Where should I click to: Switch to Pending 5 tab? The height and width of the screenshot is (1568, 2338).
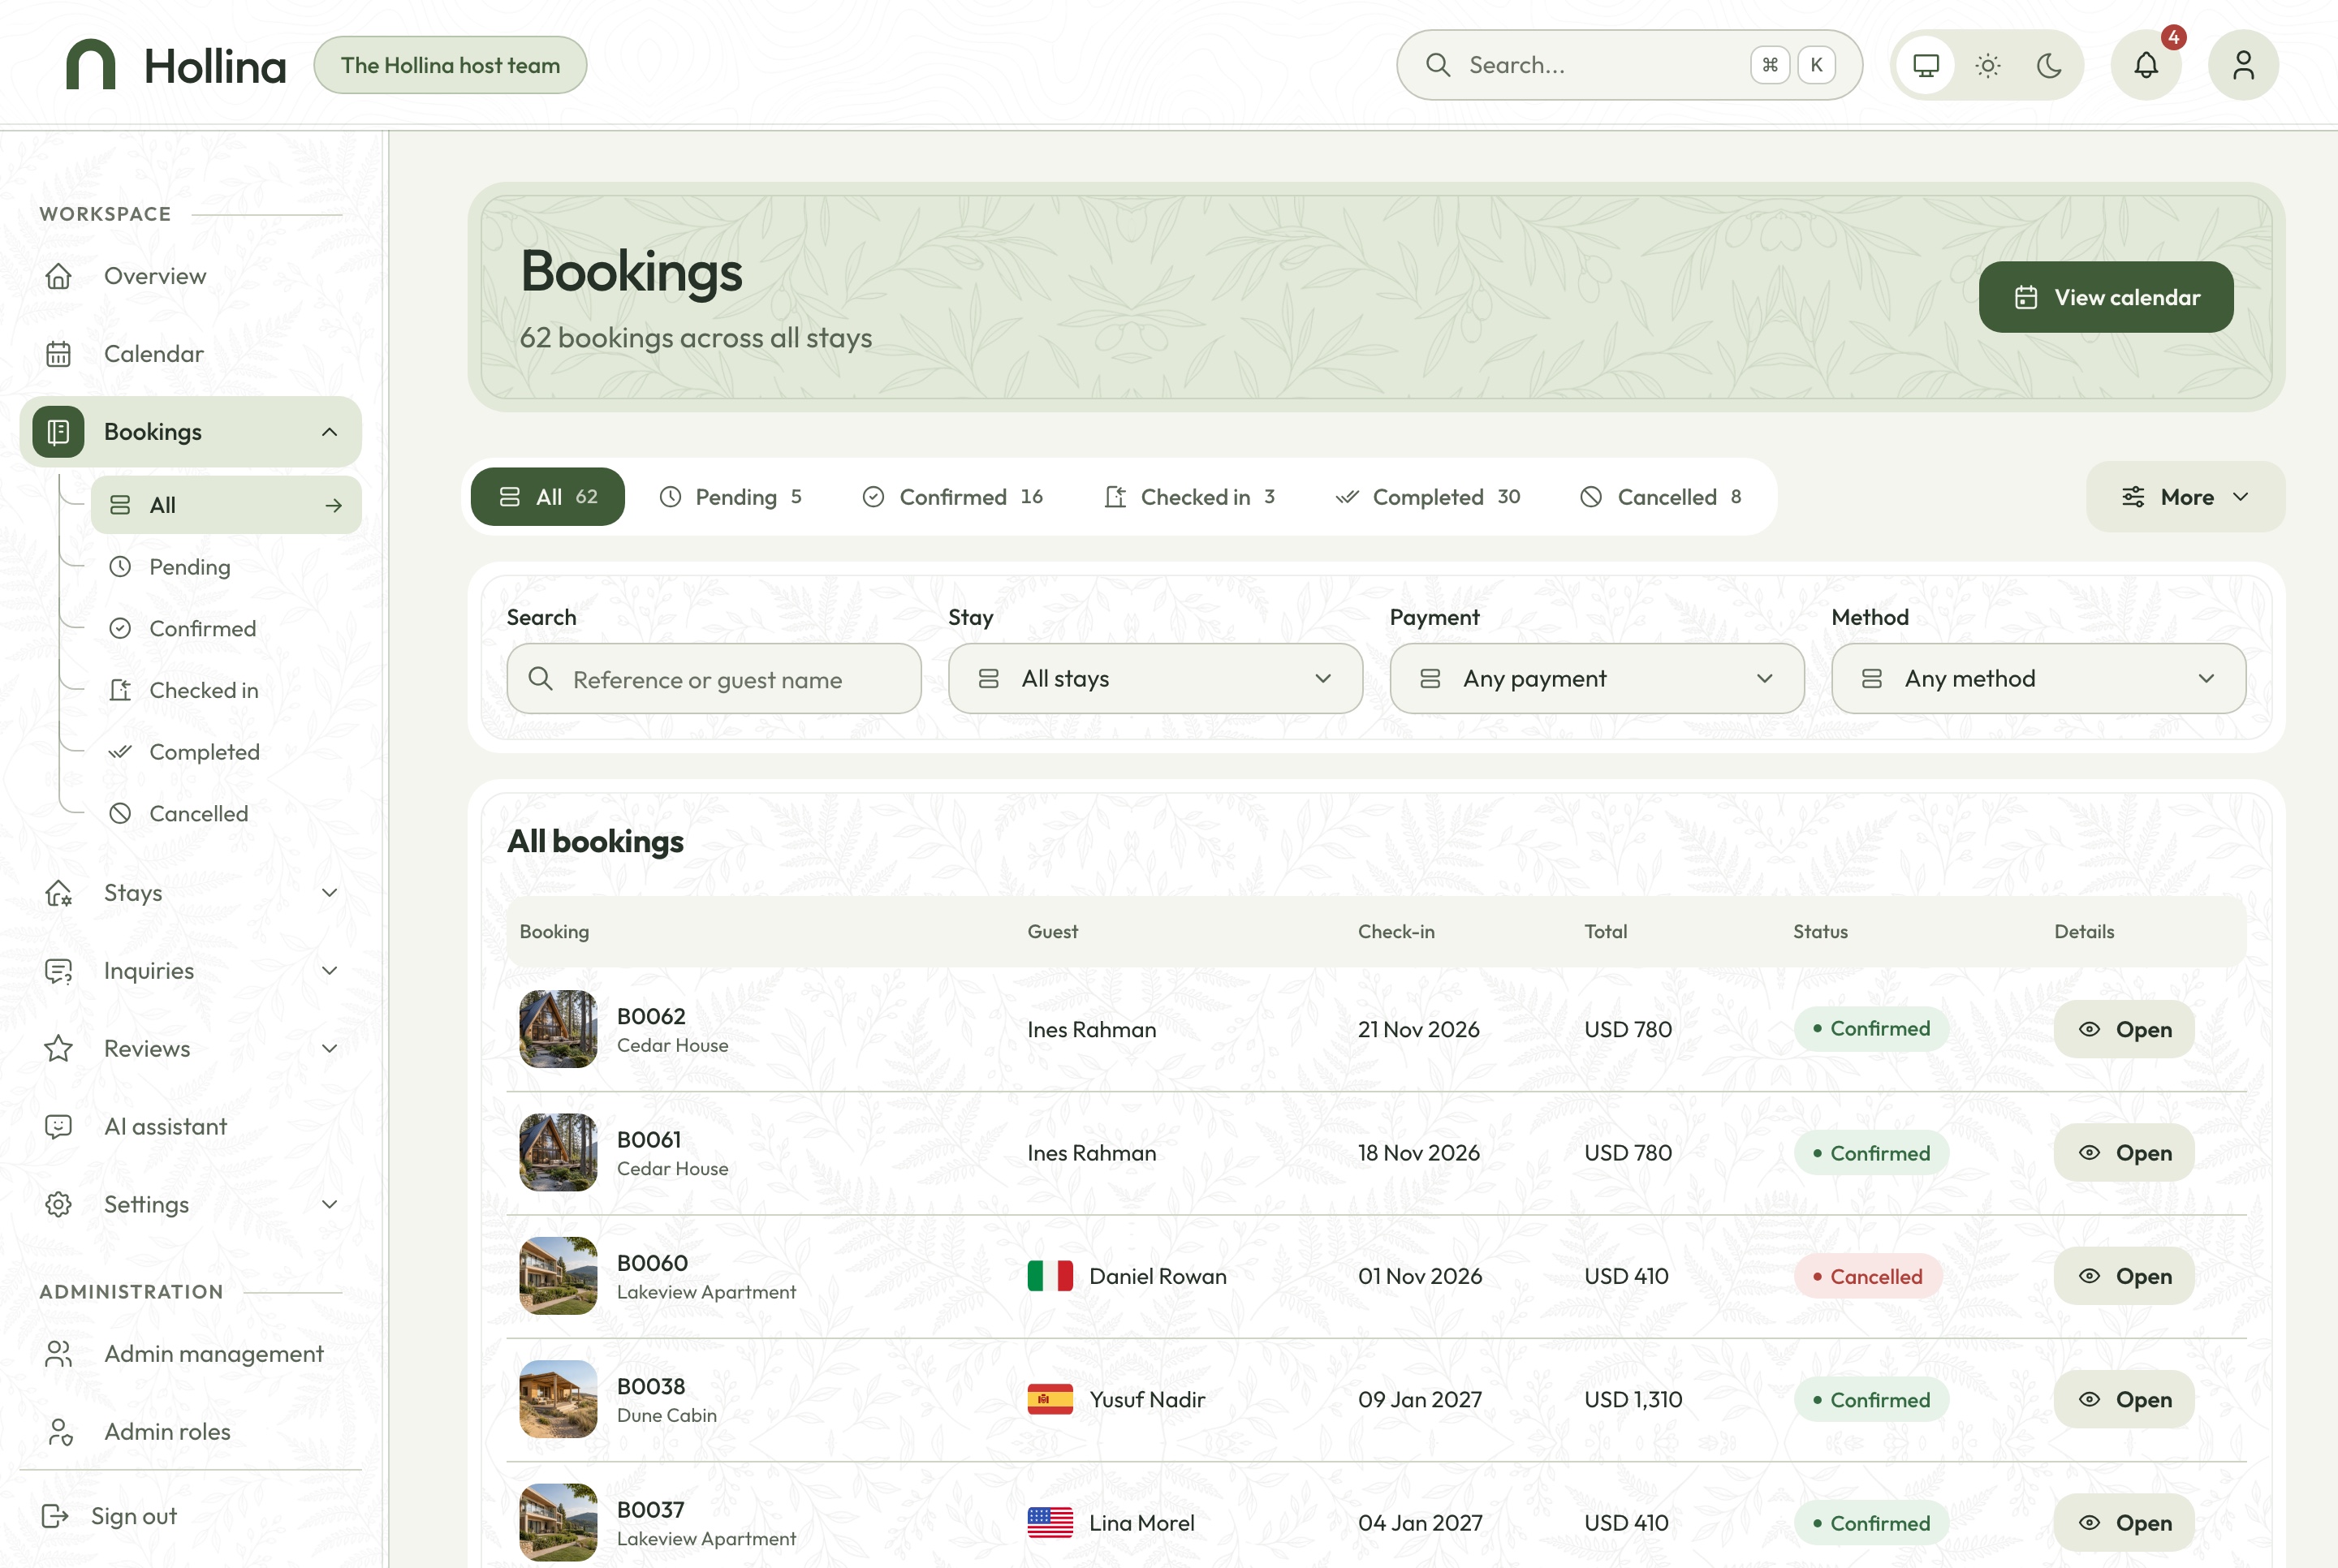[x=730, y=497]
